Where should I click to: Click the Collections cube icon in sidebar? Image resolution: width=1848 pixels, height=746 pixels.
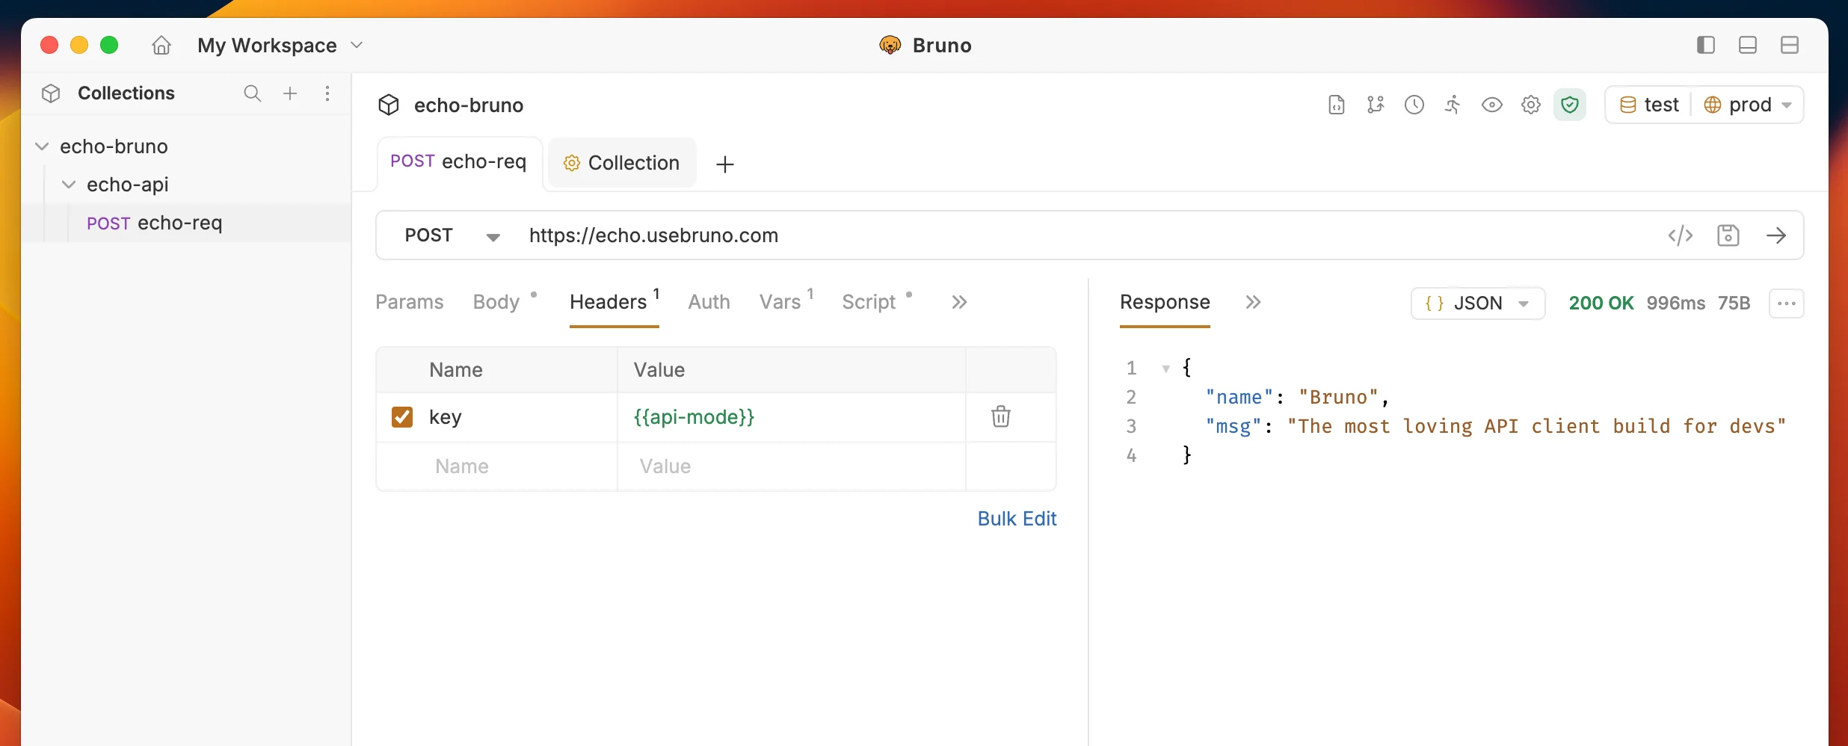(x=51, y=93)
